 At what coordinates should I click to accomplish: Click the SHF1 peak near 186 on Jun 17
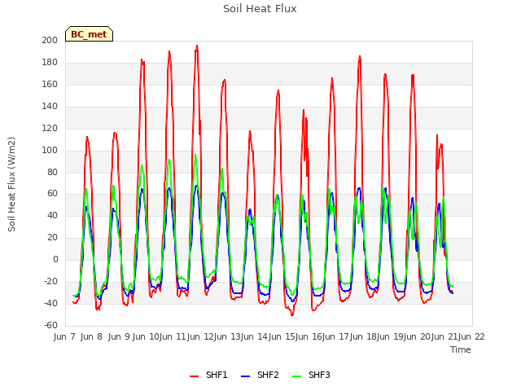(360, 56)
